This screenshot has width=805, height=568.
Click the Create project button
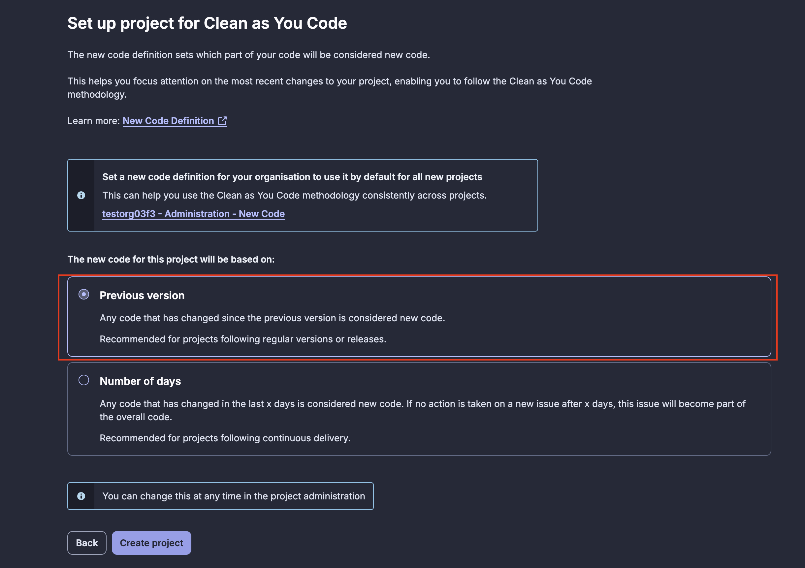click(x=151, y=543)
